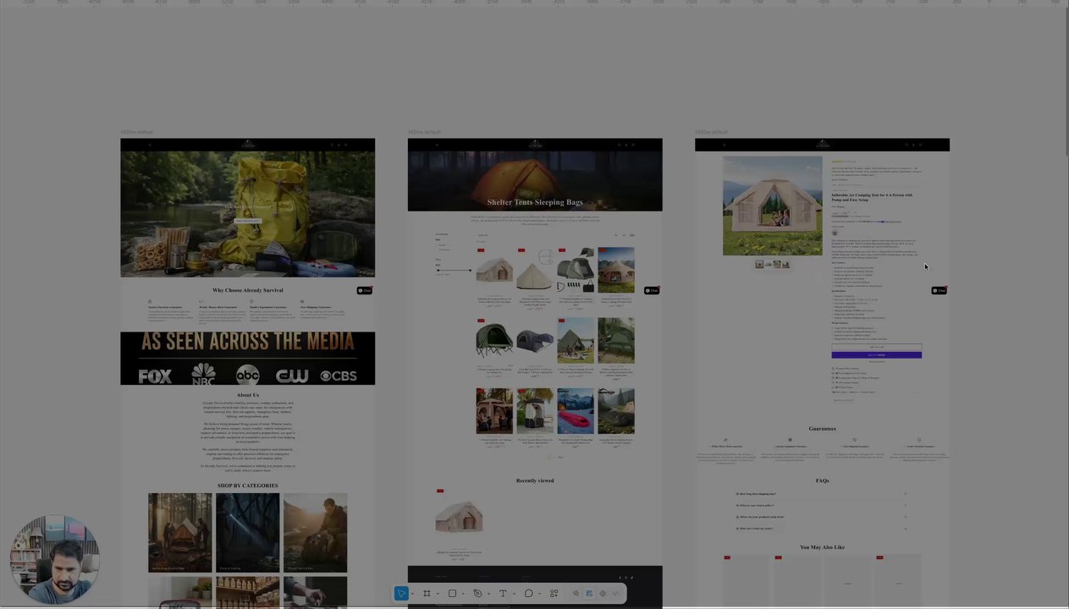Open Pen tool options dropdown arrow

(x=488, y=593)
